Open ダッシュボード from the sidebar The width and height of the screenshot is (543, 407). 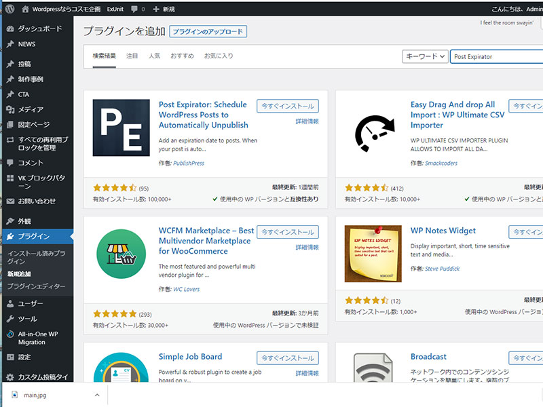pos(39,28)
